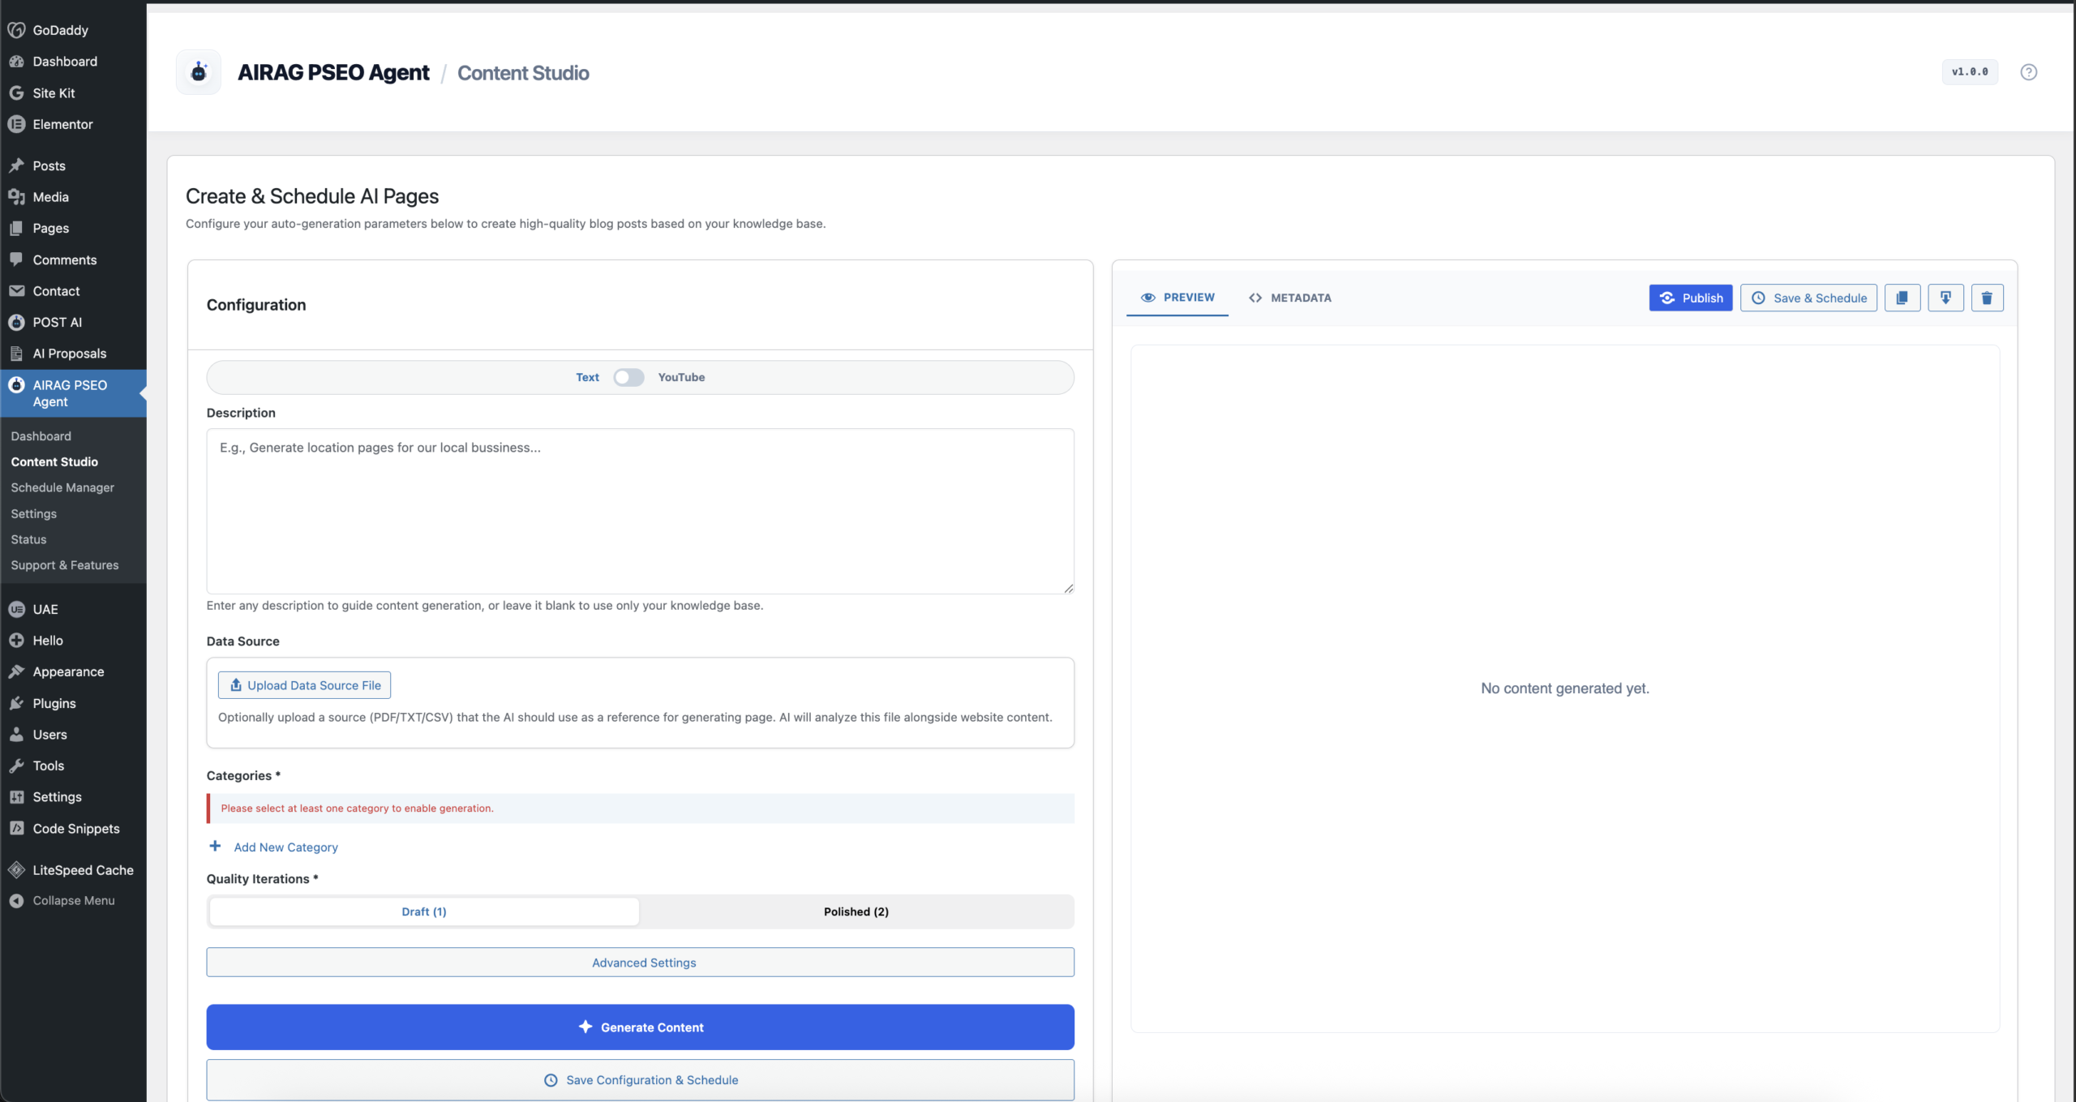Select the Polished (2) quality option
This screenshot has width=2076, height=1102.
click(856, 911)
